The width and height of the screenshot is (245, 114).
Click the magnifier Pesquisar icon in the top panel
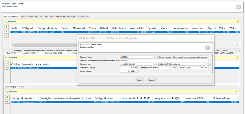6,21
